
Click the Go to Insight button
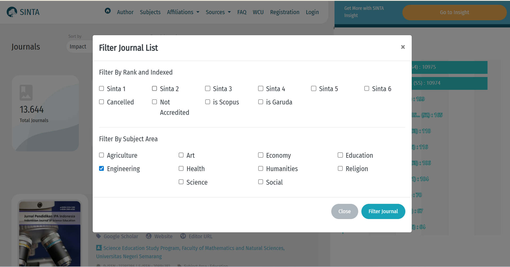(x=454, y=13)
